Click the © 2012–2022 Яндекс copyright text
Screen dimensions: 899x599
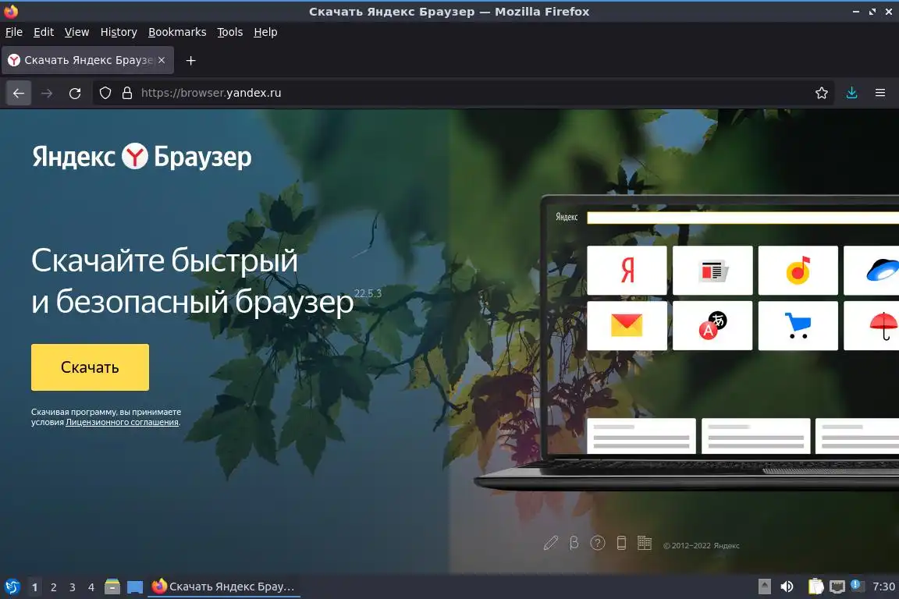tap(702, 546)
